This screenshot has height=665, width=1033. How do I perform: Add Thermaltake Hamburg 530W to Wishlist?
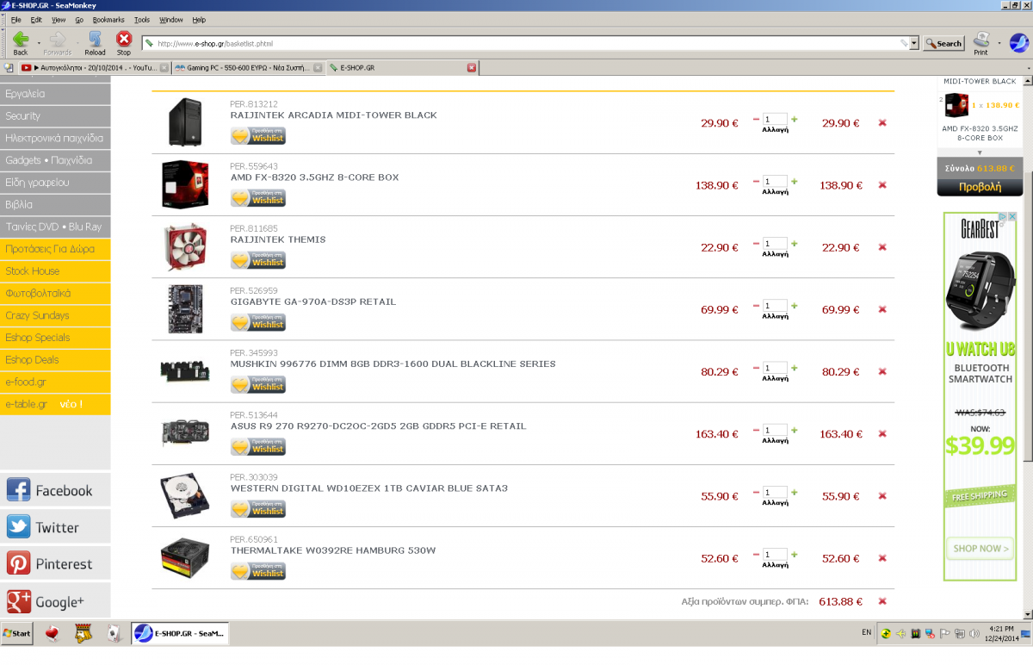258,571
